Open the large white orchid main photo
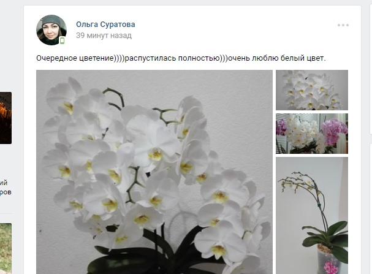Image resolution: width=372 pixels, height=274 pixels. [x=154, y=172]
